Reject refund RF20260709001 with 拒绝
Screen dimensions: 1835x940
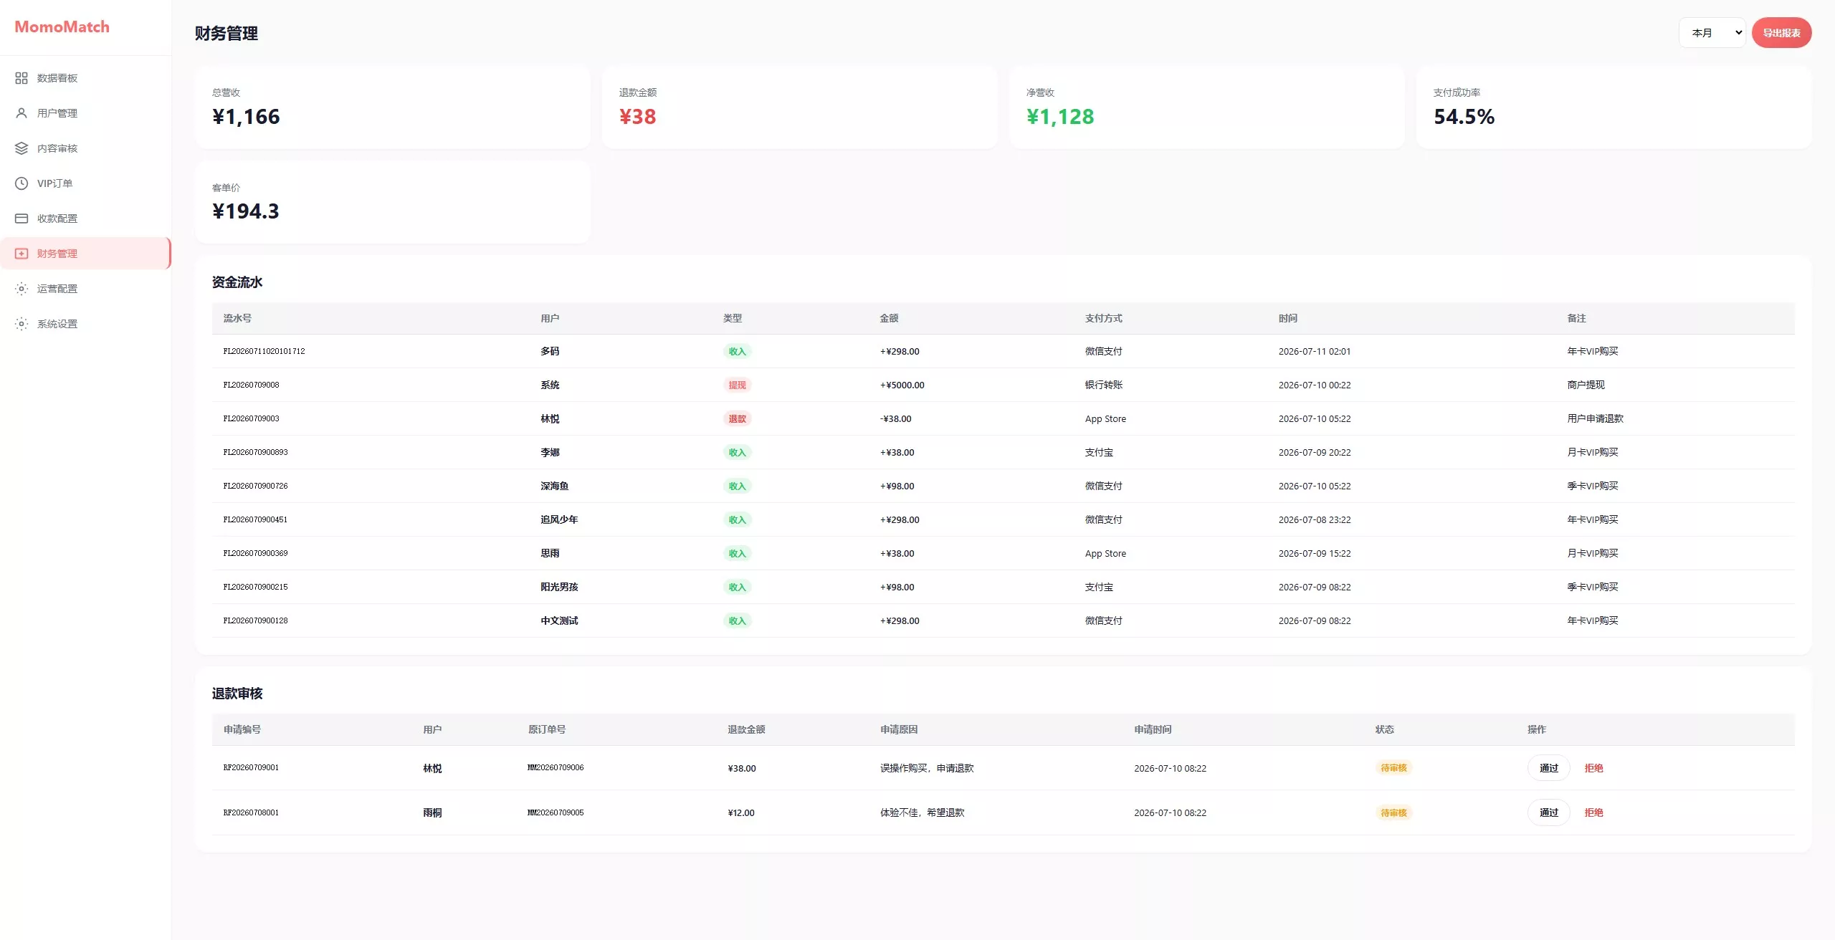point(1593,768)
